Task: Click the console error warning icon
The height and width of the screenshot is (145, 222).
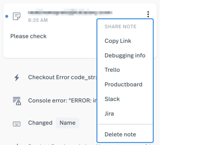Action: click(17, 101)
